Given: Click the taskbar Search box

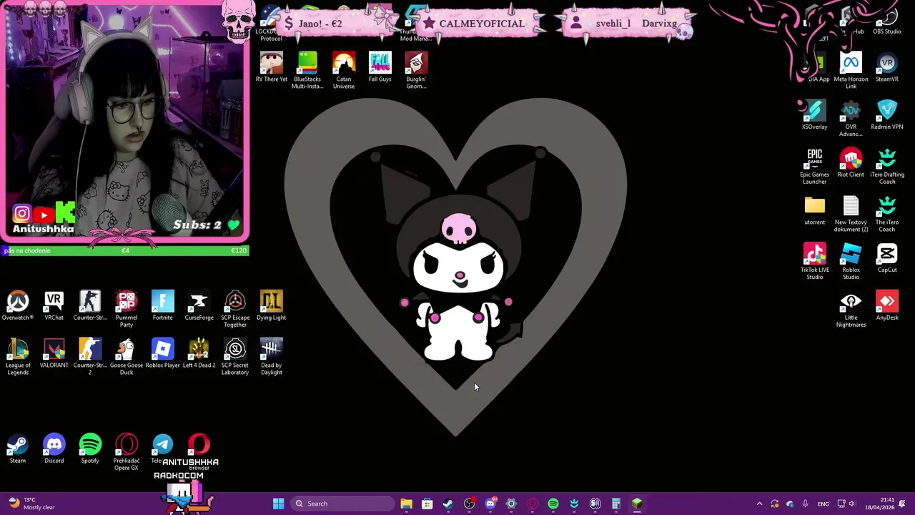Looking at the screenshot, I should [342, 504].
